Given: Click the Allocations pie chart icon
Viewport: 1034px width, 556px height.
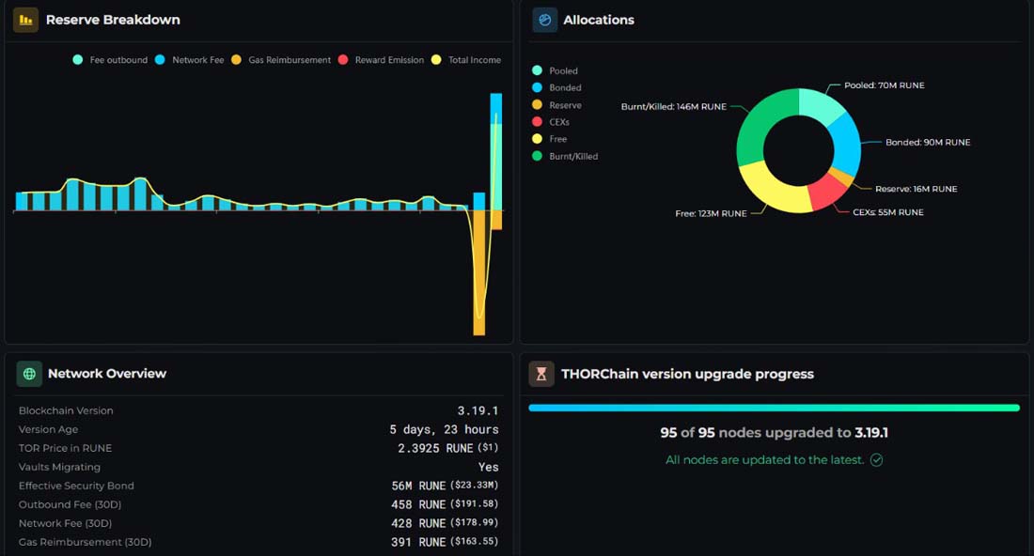Looking at the screenshot, I should (544, 20).
